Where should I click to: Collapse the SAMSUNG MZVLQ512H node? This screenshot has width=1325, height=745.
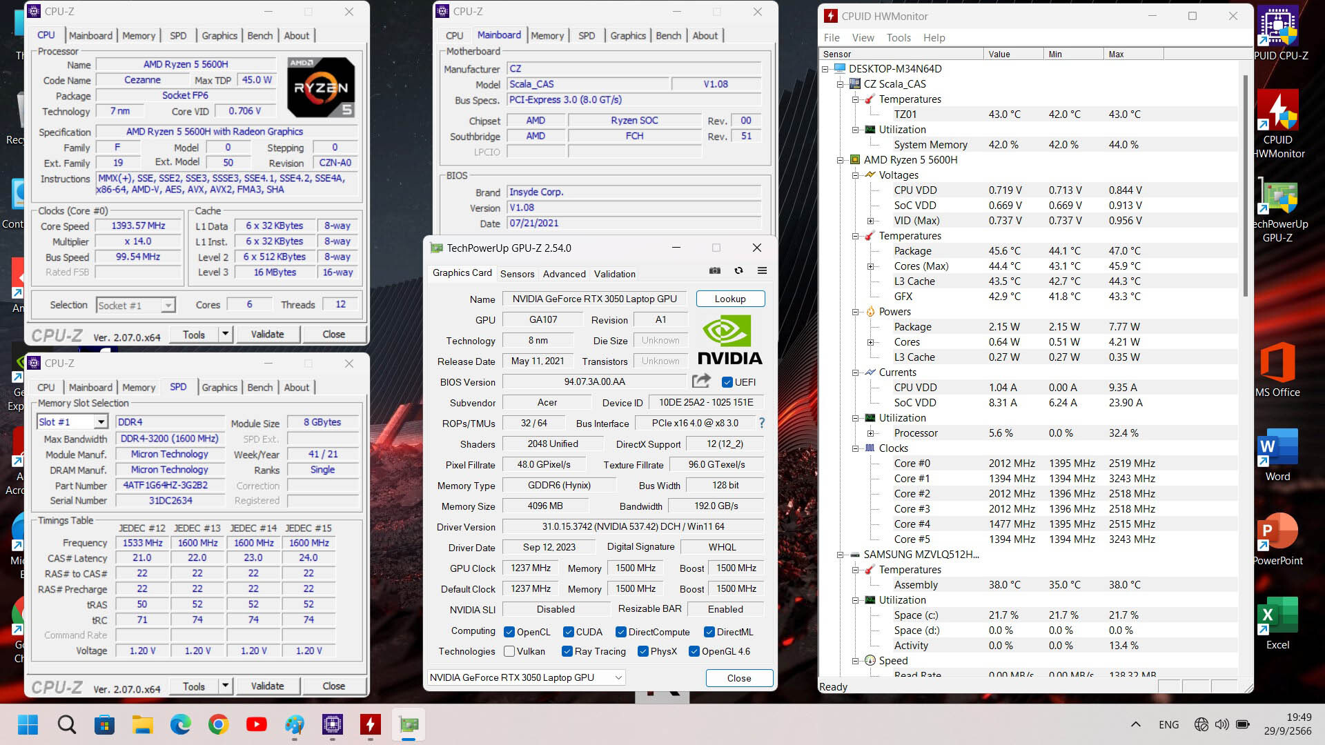(x=841, y=555)
